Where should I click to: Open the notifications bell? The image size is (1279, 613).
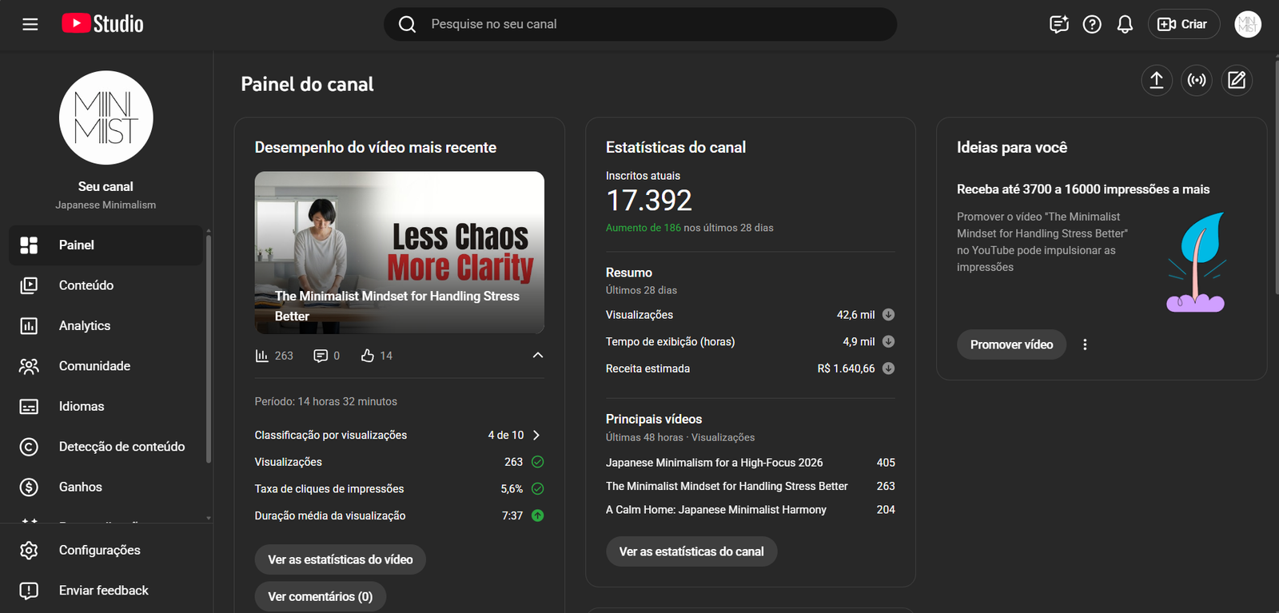point(1125,24)
